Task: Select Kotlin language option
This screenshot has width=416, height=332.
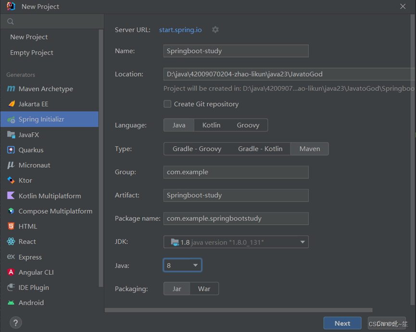Action: point(212,125)
